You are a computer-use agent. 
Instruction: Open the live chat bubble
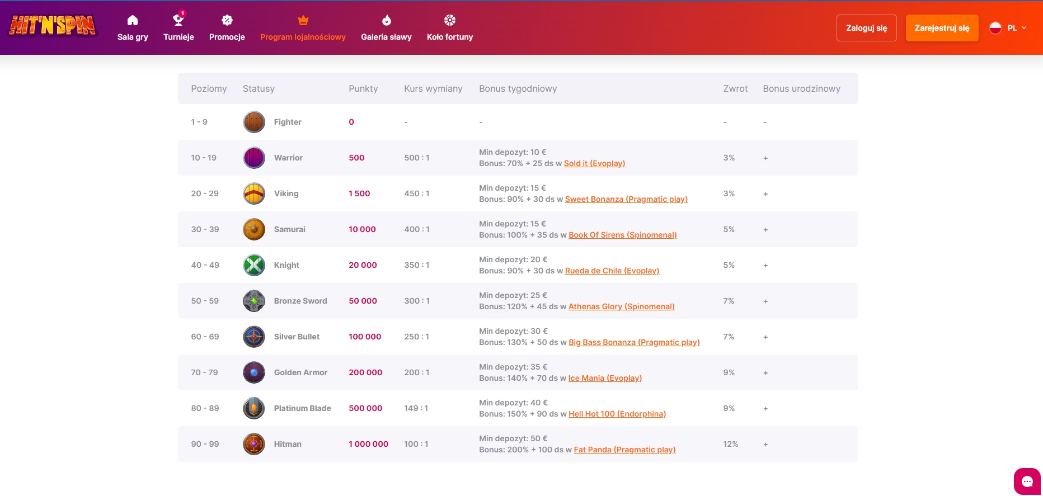click(1027, 481)
